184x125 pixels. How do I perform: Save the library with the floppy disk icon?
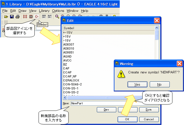[12, 17]
